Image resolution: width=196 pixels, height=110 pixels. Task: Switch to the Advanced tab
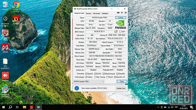(96, 13)
